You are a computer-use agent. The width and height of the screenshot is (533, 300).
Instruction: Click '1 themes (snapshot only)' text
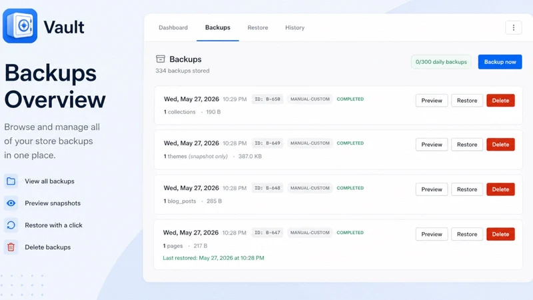pos(195,157)
